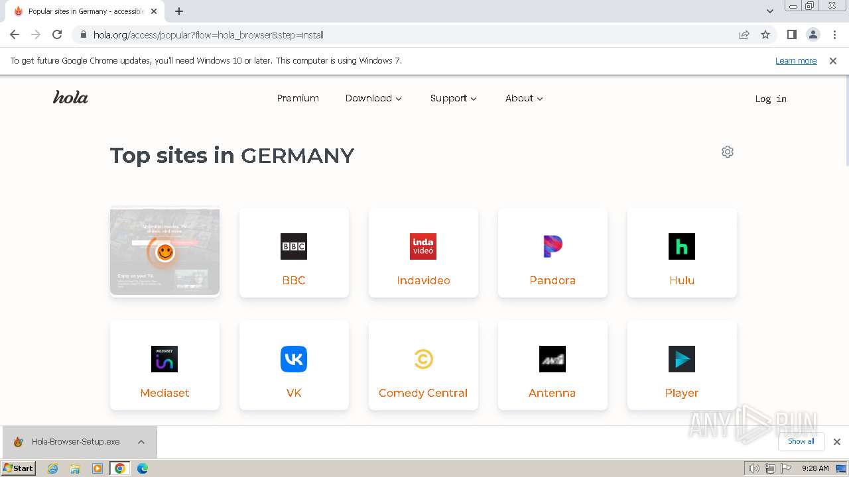The height and width of the screenshot is (477, 849).
Task: Open the Pandora logo icon
Action: tap(553, 246)
